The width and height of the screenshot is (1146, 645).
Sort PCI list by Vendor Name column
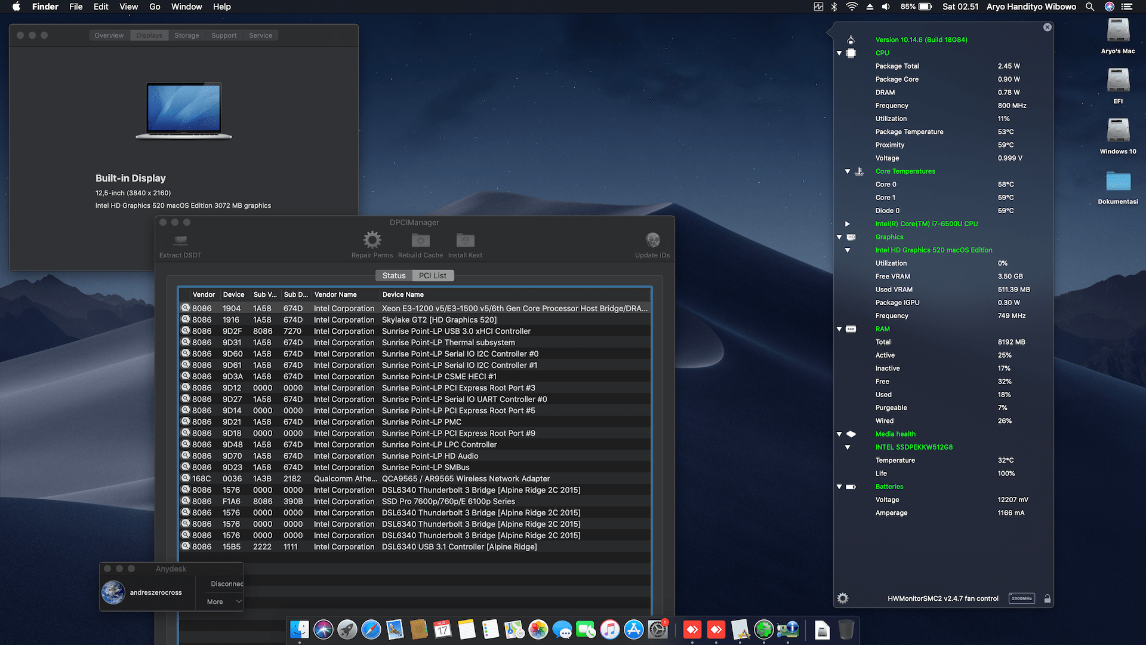pyautogui.click(x=346, y=294)
